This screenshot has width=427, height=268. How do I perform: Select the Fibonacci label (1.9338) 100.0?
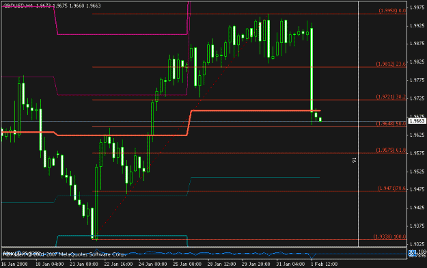tap(389, 237)
